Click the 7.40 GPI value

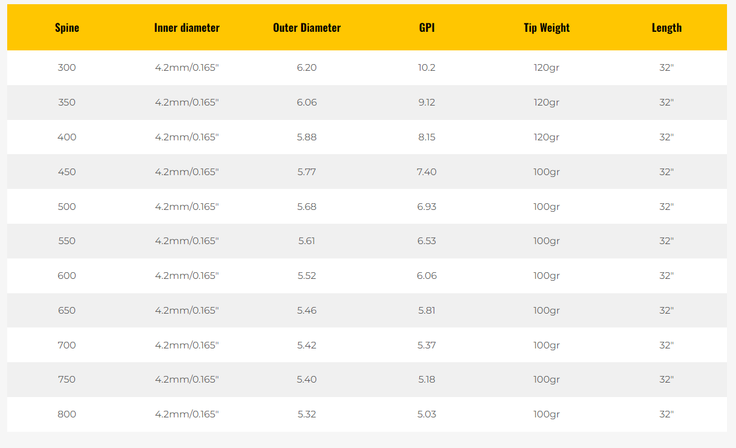pyautogui.click(x=426, y=172)
